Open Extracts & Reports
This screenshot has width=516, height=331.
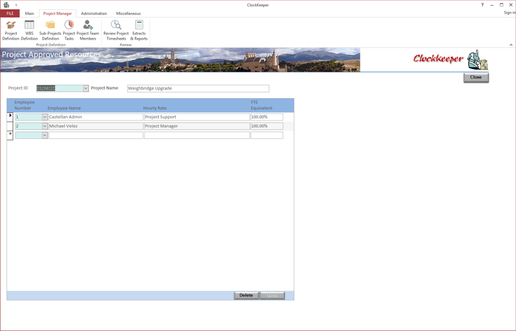pyautogui.click(x=139, y=30)
